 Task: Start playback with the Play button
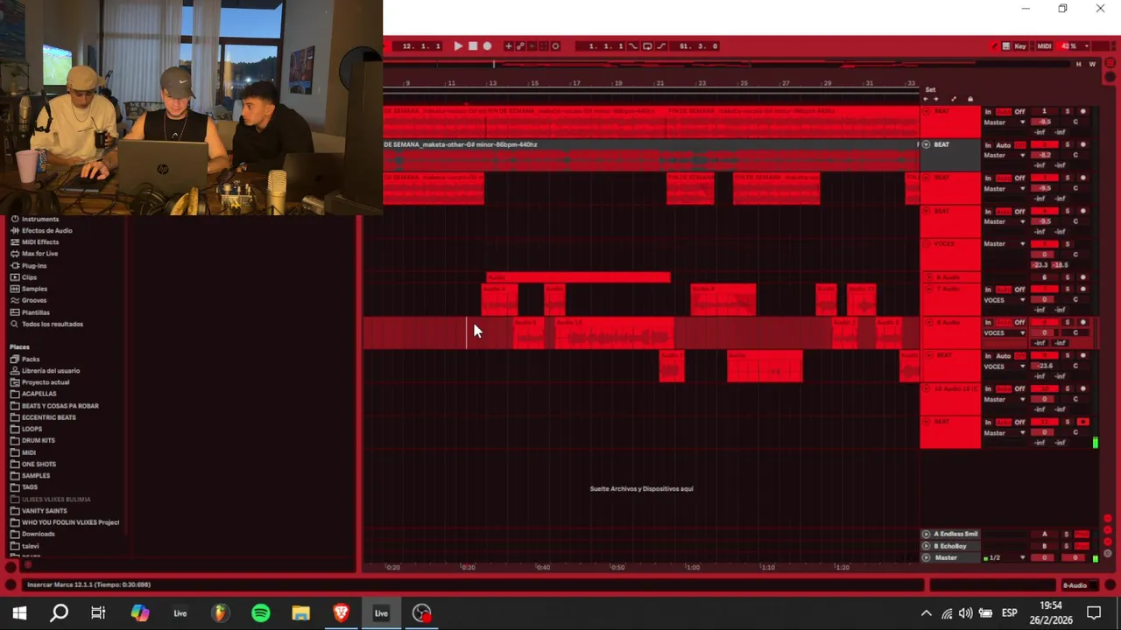pos(458,46)
